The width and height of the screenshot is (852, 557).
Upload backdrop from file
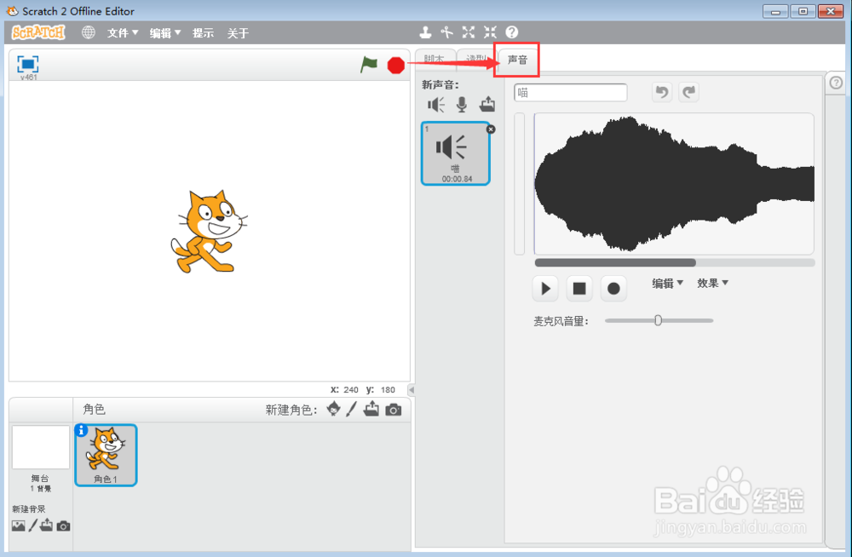coord(47,525)
